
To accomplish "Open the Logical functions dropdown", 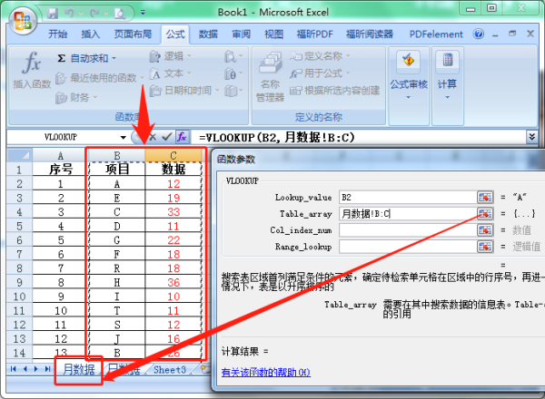I will (171, 56).
